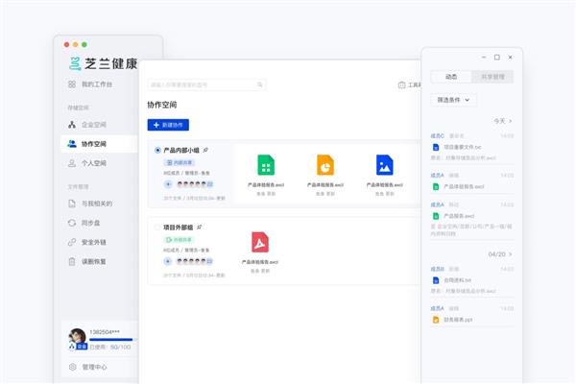Click the green spreadsheet file icon

266,164
